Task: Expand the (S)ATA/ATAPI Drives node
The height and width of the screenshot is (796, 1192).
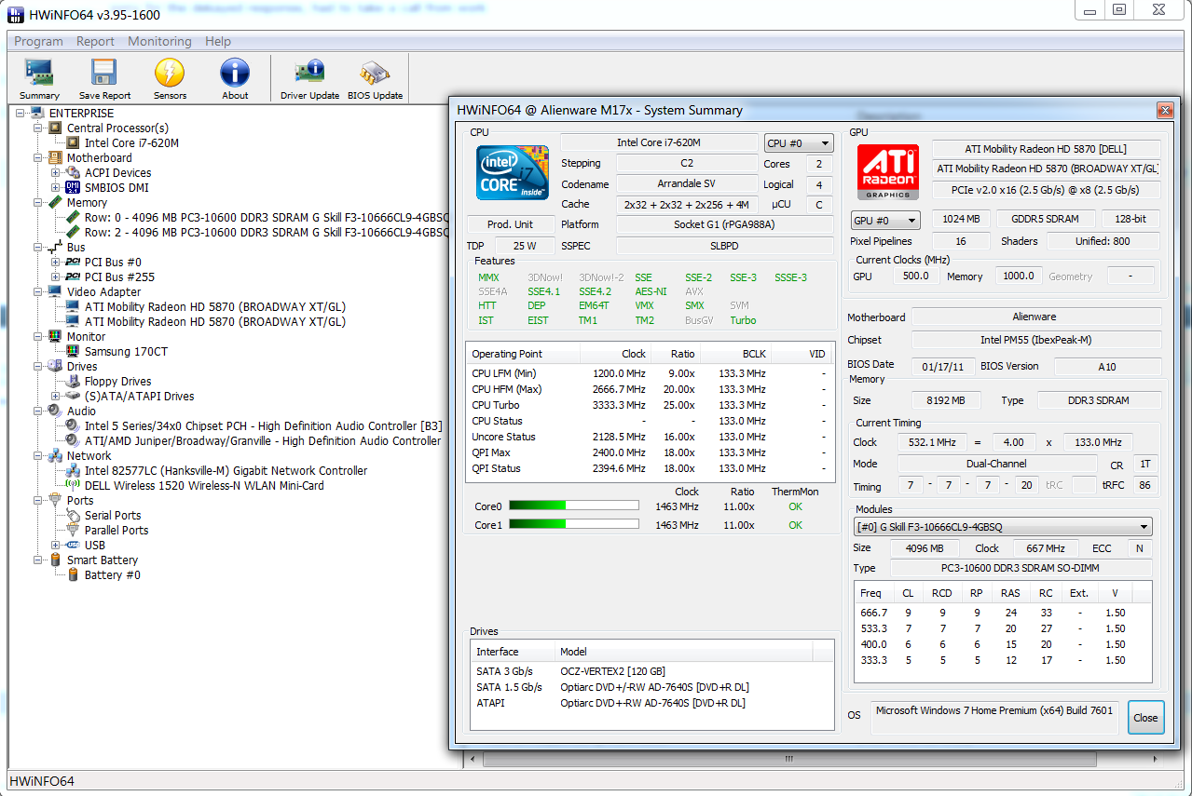Action: tap(56, 396)
